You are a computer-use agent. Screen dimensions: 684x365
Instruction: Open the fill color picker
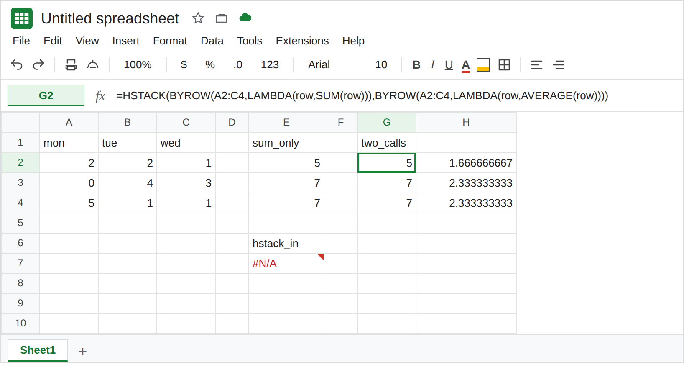click(x=483, y=65)
